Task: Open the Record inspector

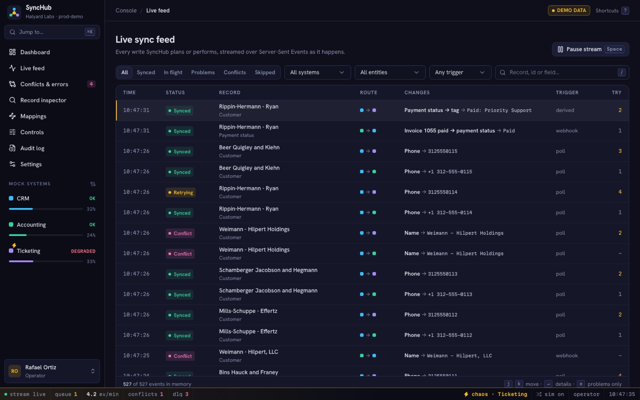Action: click(52, 100)
